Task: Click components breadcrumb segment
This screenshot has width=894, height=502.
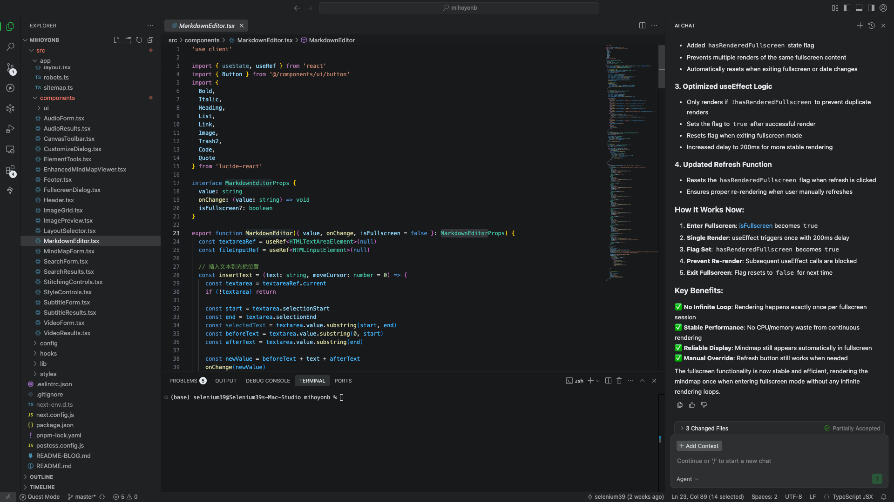Action: tap(202, 40)
